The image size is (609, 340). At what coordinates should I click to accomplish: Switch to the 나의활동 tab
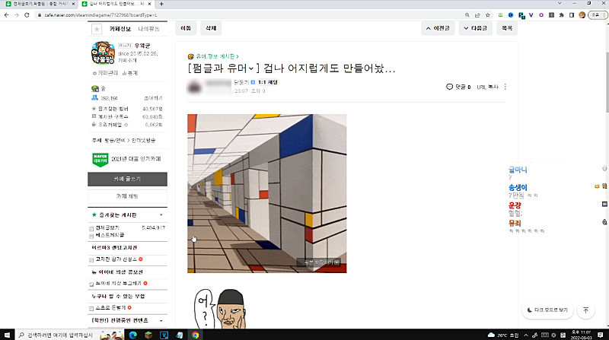click(148, 29)
